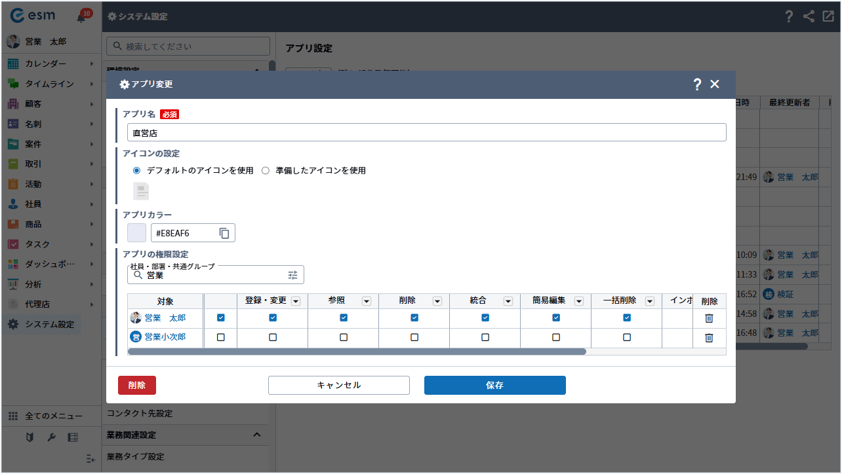Click the アプリ名 text field containing 直営店
The image size is (842, 474).
[426, 133]
